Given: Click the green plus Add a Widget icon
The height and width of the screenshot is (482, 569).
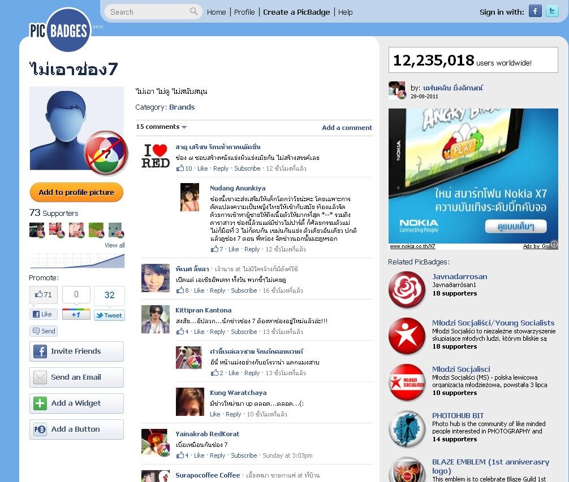Looking at the screenshot, I should click(x=40, y=403).
